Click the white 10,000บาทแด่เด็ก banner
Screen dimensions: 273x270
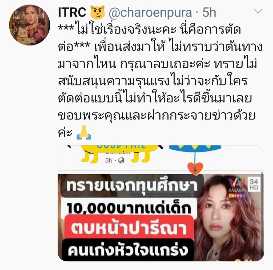[x=129, y=208]
